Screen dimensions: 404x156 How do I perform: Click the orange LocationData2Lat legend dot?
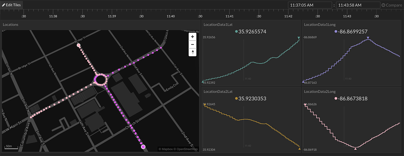[x=236, y=99]
